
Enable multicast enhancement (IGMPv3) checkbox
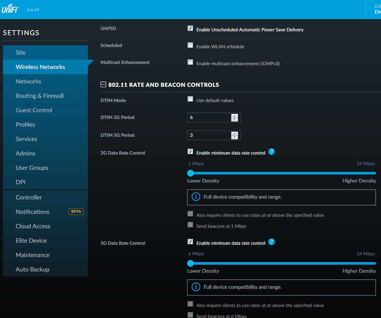tap(190, 62)
